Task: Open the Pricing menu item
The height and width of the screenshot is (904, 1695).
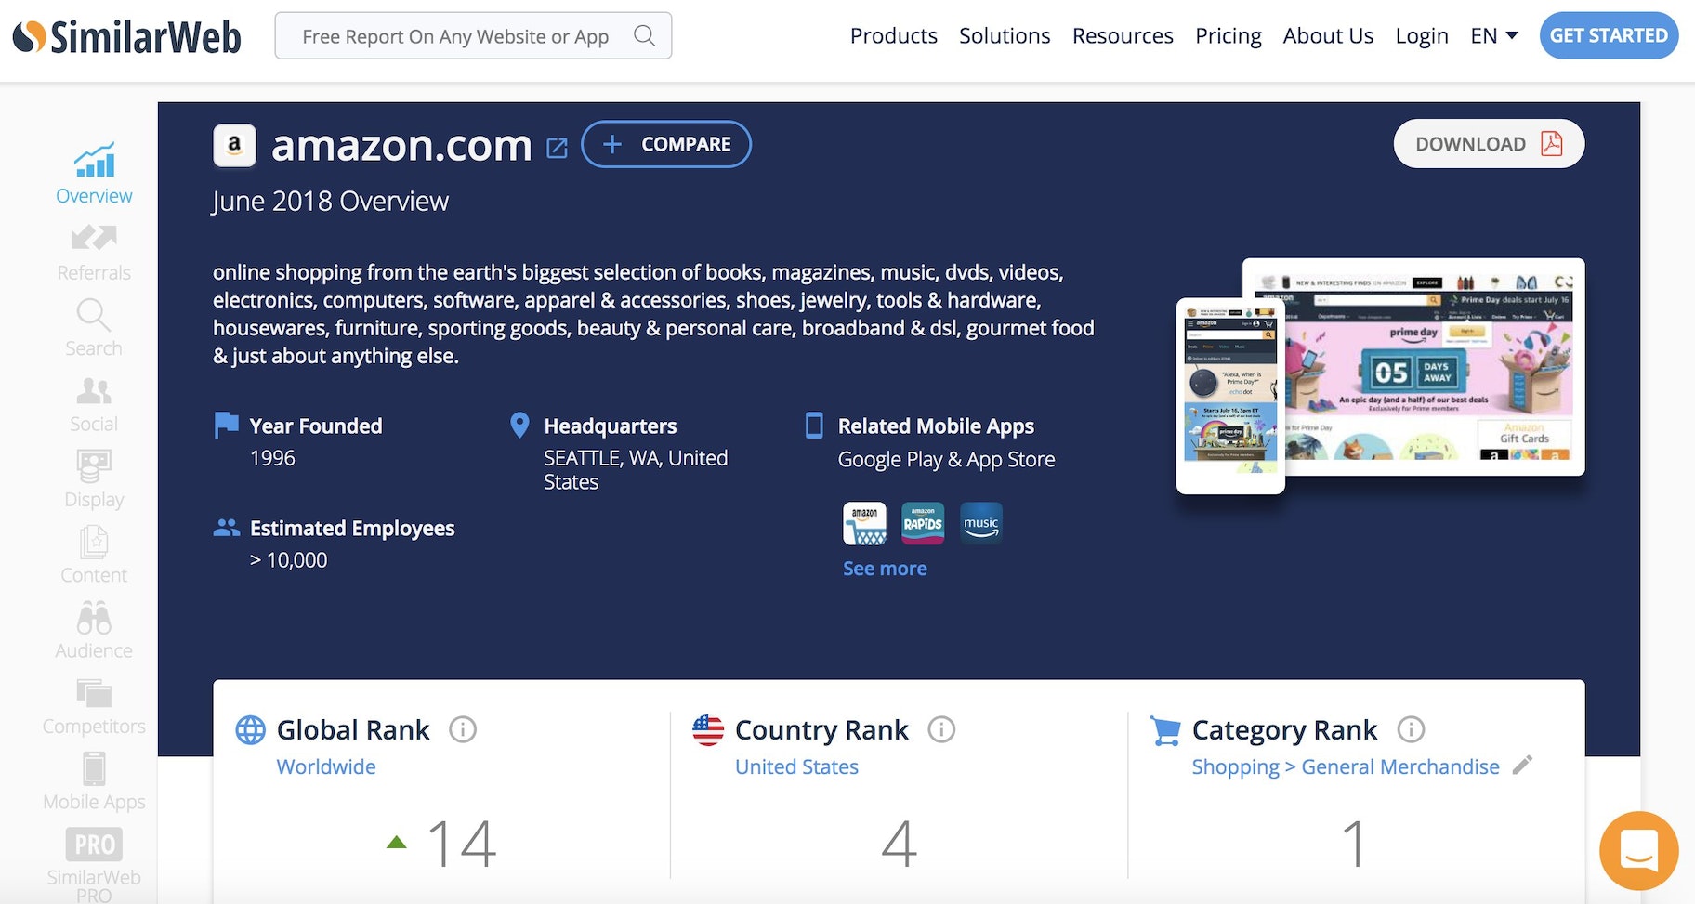Action: (1228, 36)
